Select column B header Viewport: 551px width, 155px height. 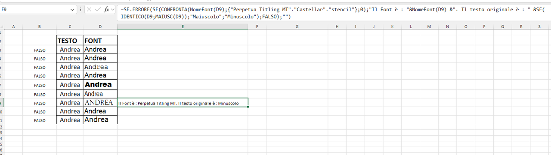tap(40, 27)
